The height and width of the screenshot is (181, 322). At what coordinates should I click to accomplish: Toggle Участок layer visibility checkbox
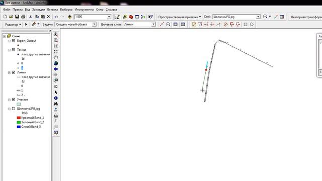point(14,100)
